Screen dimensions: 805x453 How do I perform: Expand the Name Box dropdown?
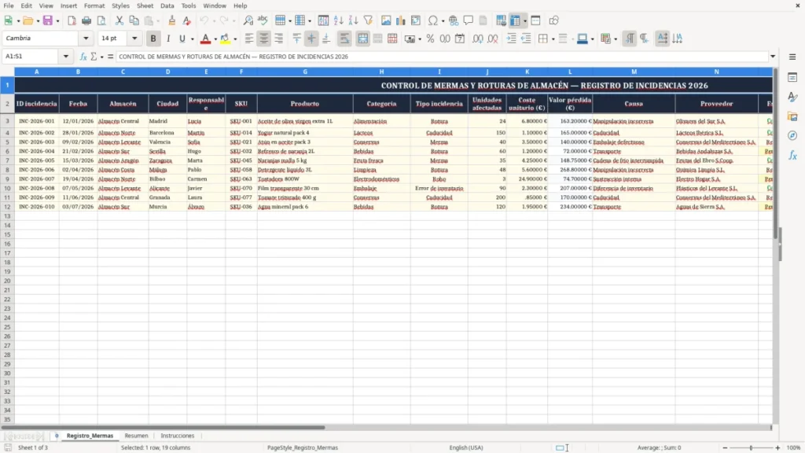(x=66, y=57)
